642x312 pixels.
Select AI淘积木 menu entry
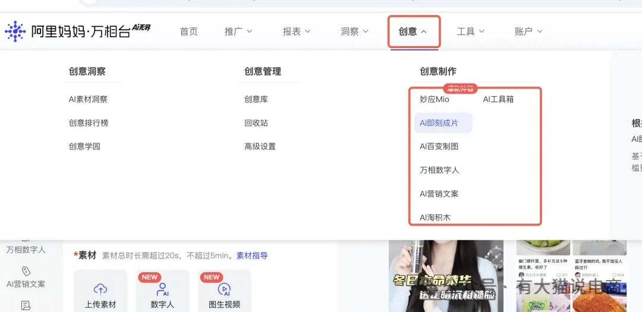tap(435, 218)
